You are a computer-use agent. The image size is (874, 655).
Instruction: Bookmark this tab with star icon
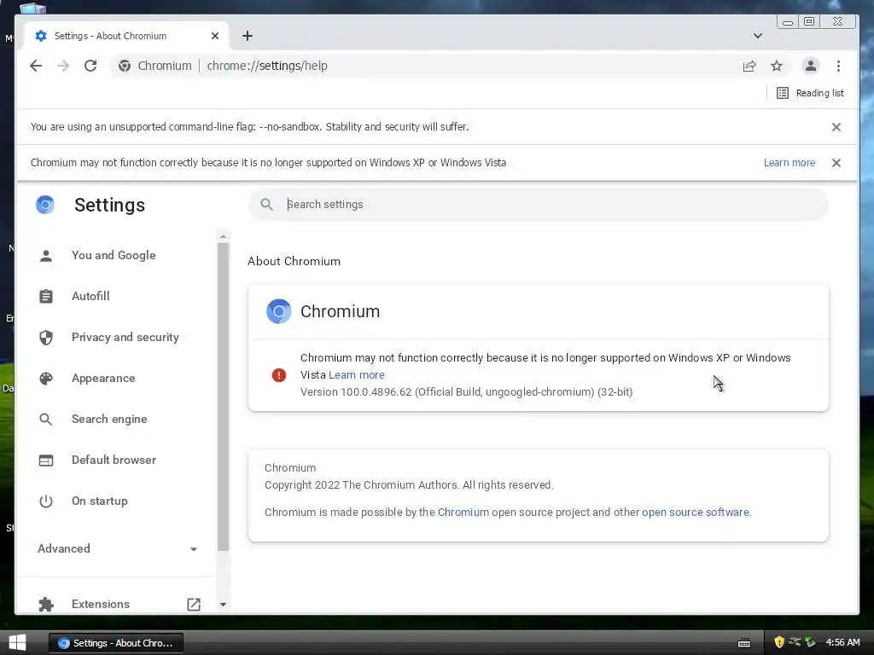coord(777,66)
